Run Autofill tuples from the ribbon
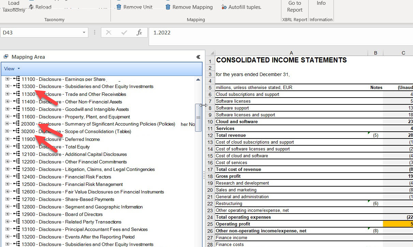The image size is (413, 247). pyautogui.click(x=241, y=7)
